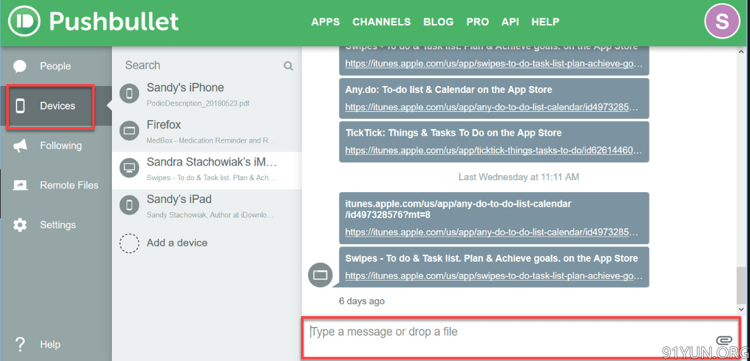The width and height of the screenshot is (750, 361).
Task: Click the dashed circle Add a device icon
Action: (x=129, y=242)
